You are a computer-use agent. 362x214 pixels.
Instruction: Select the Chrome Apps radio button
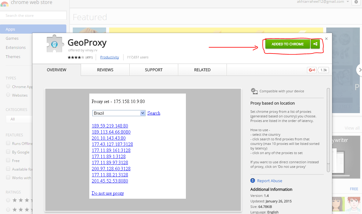click(8, 86)
